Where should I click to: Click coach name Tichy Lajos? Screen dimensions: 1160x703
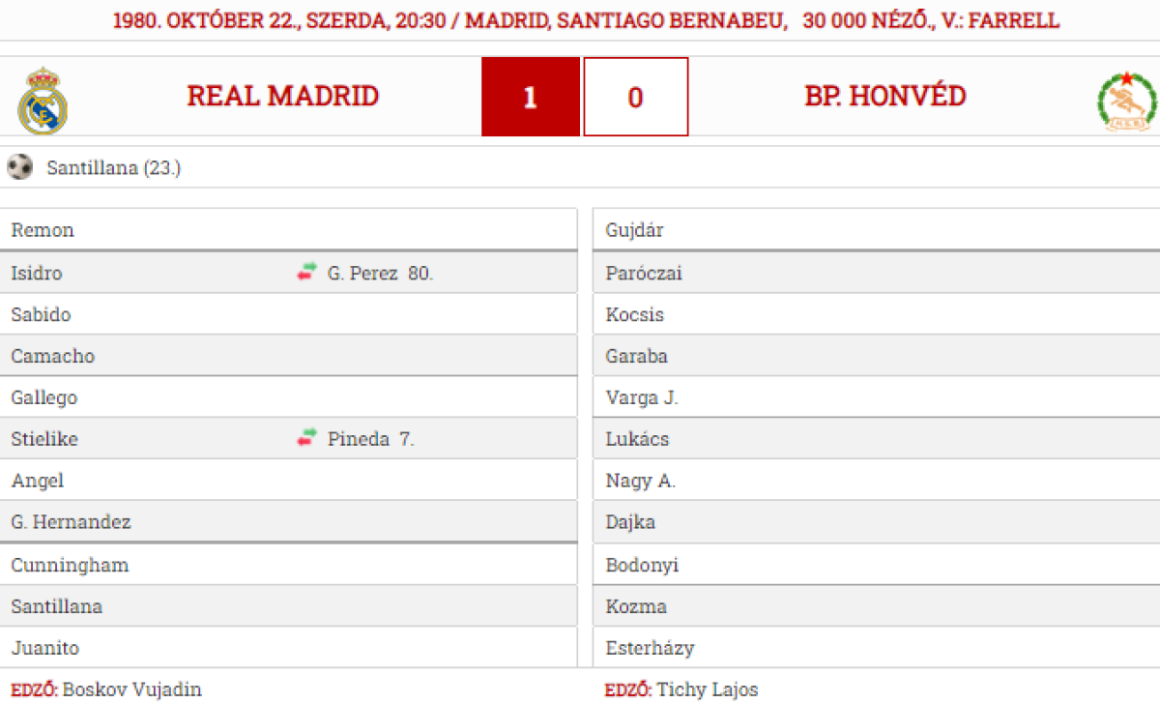(x=708, y=689)
